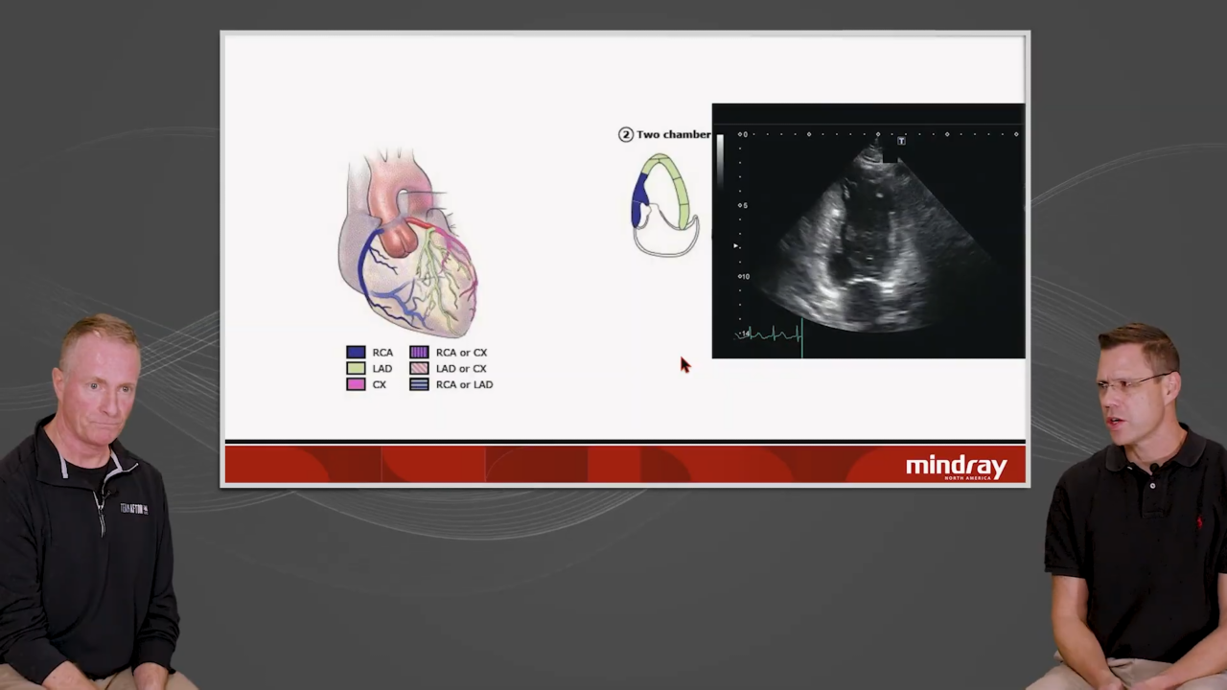Click the CX pink legend swatch
This screenshot has height=690, width=1227.
[356, 384]
